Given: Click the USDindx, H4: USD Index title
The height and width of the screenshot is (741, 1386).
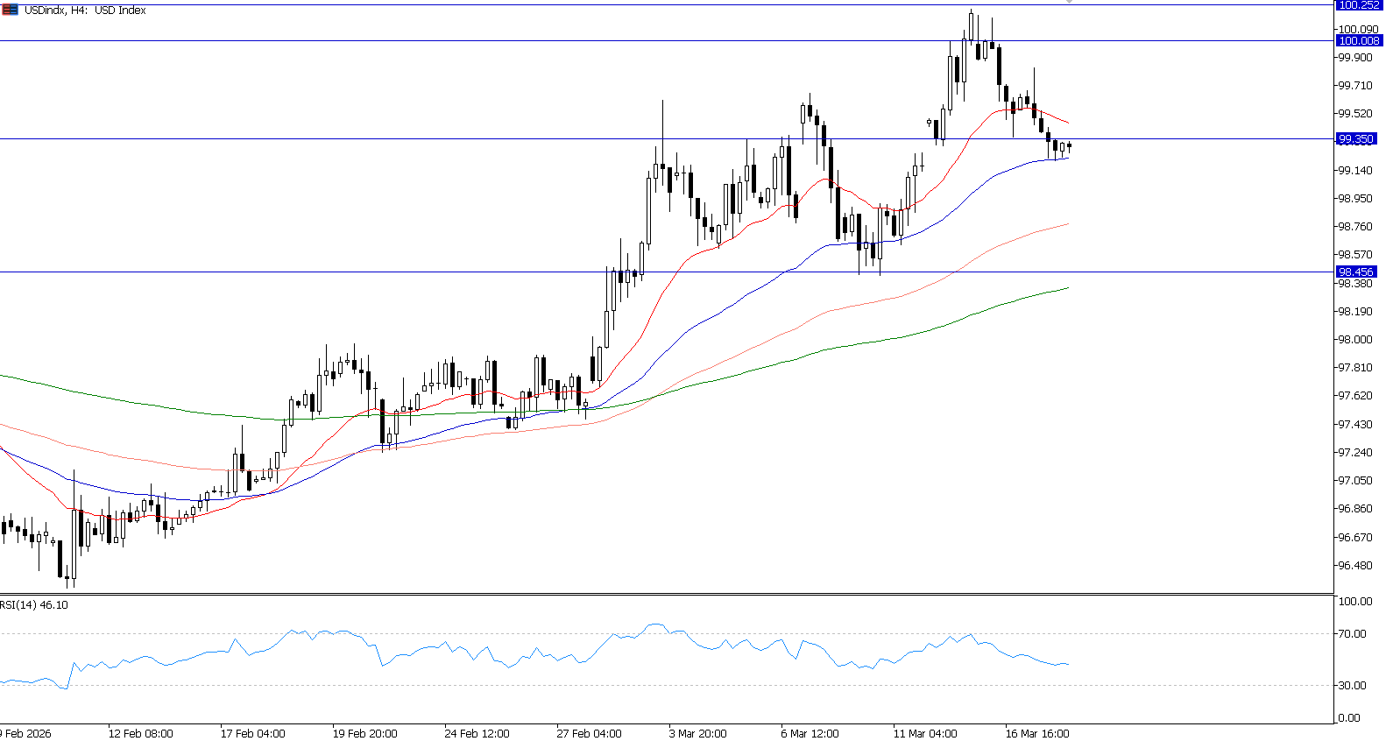Looking at the screenshot, I should 85,11.
